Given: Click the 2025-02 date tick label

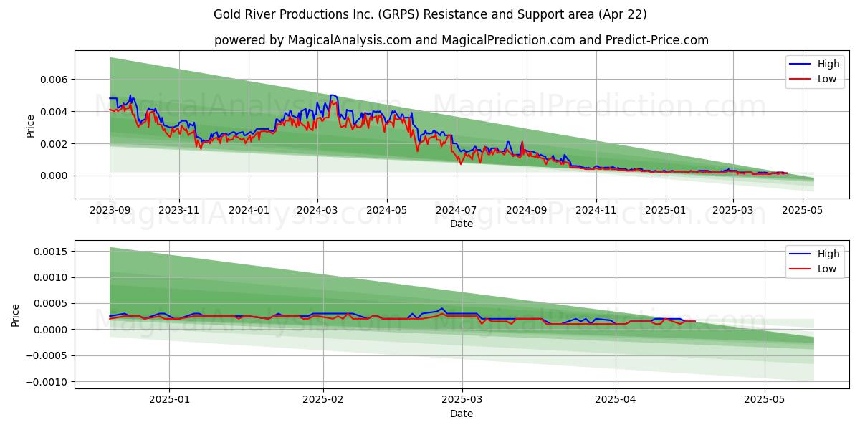Looking at the screenshot, I should pyautogui.click(x=323, y=401).
